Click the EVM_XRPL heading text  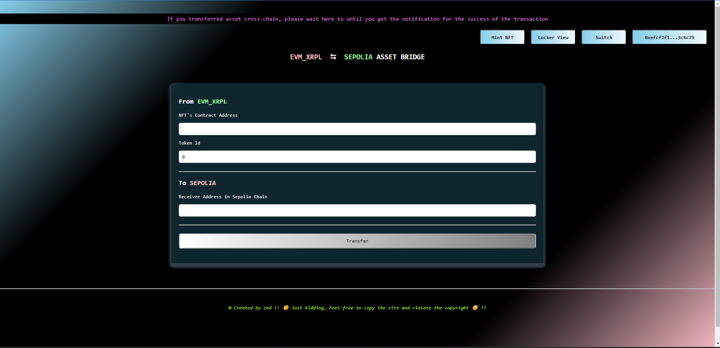[x=306, y=57]
